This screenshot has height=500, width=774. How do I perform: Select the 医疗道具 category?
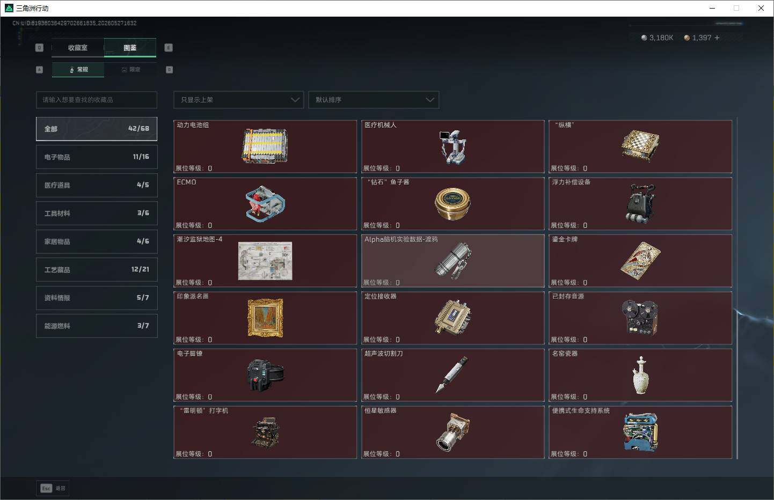coord(97,185)
